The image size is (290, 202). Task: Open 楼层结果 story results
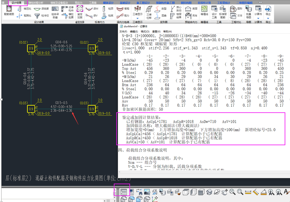[x=176, y=16]
